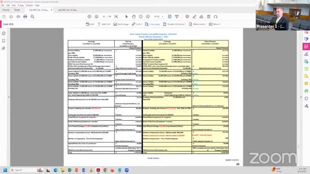Go to previous page with the up arrow
Viewport: 310px width, 174px height.
[89, 16]
